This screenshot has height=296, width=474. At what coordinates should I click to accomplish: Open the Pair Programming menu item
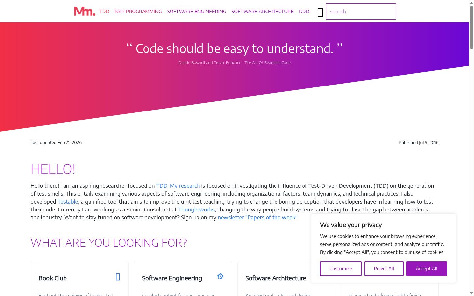[x=138, y=12]
